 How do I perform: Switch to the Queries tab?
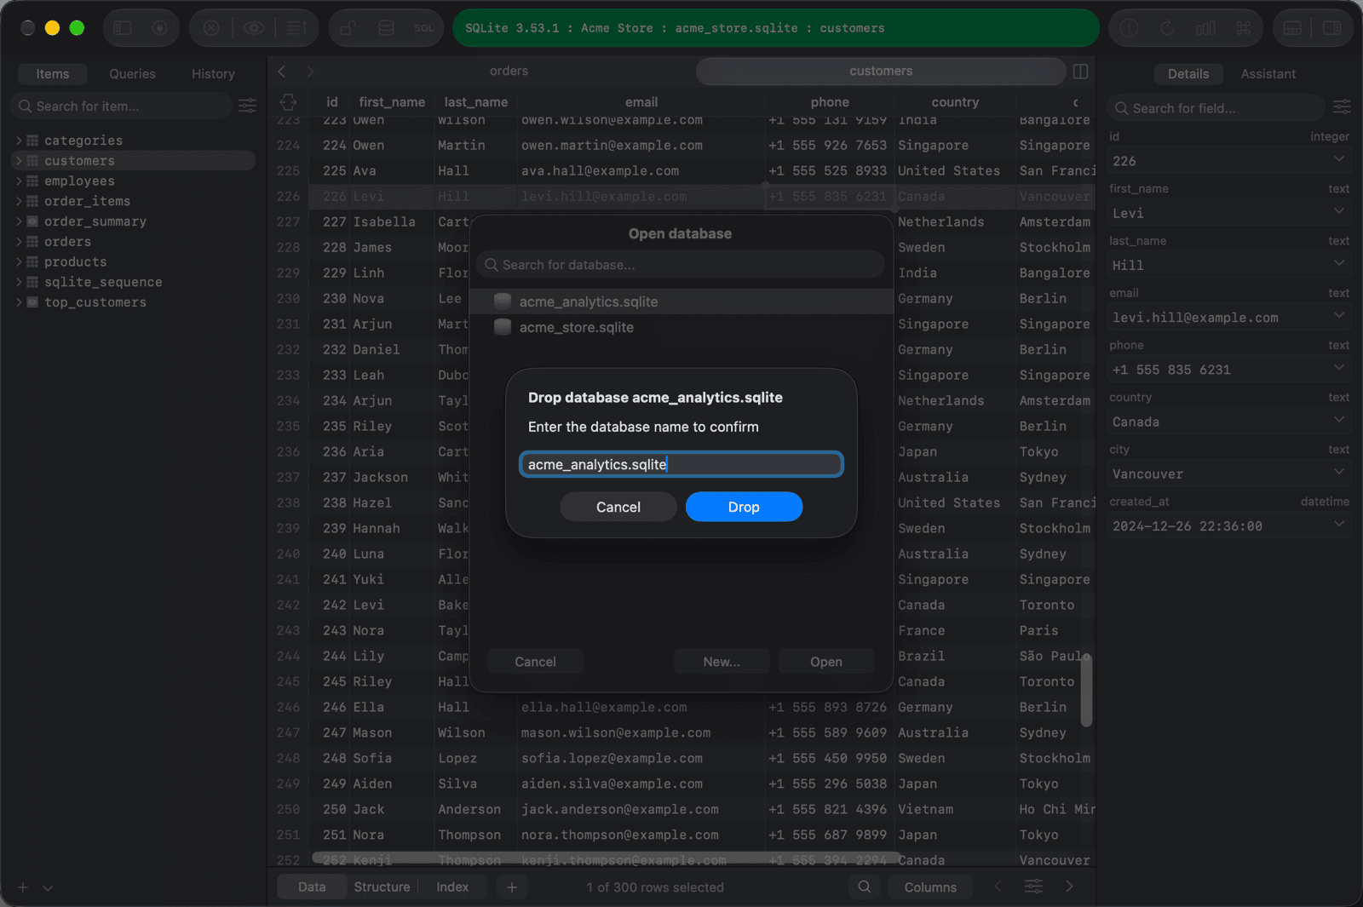click(132, 74)
